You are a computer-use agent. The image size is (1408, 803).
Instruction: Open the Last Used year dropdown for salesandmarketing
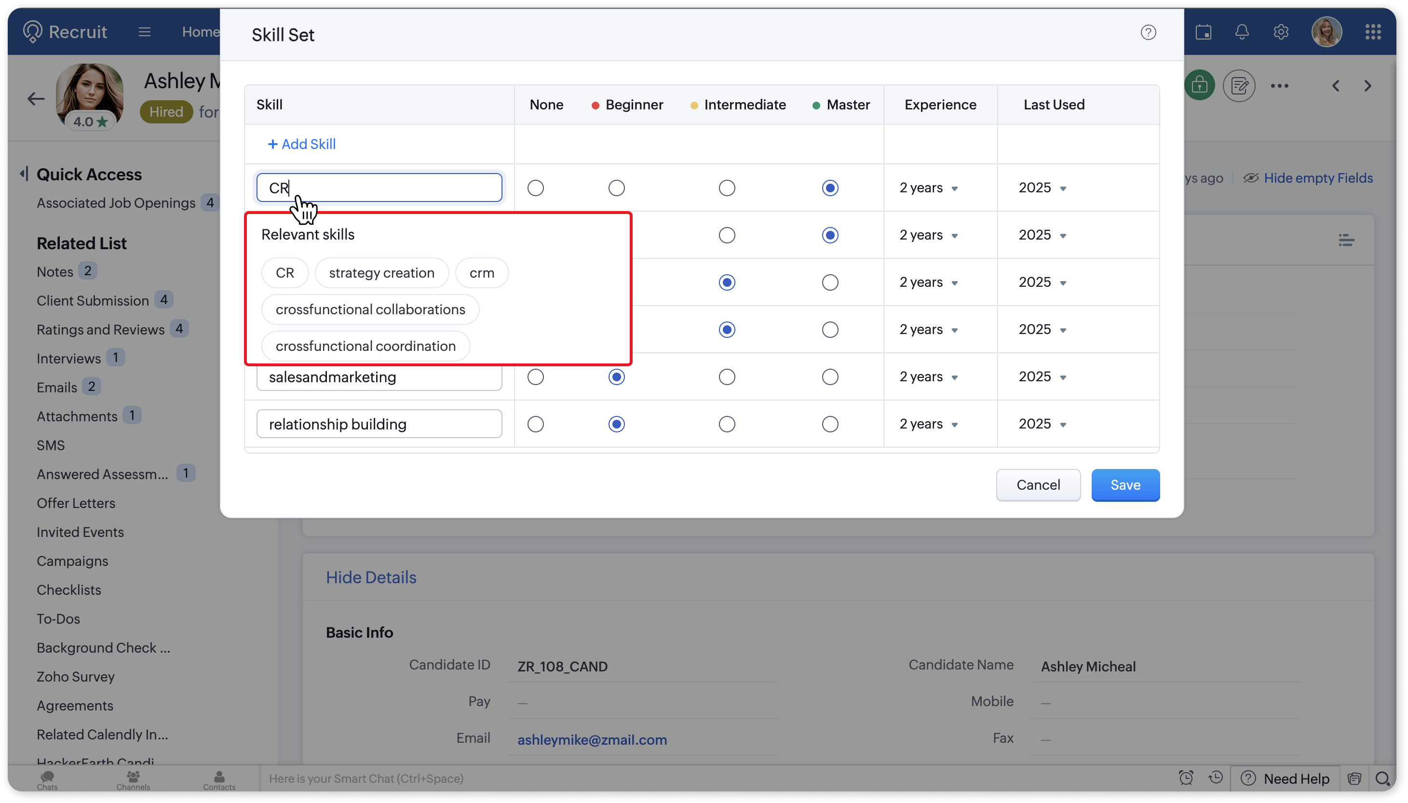click(x=1042, y=377)
